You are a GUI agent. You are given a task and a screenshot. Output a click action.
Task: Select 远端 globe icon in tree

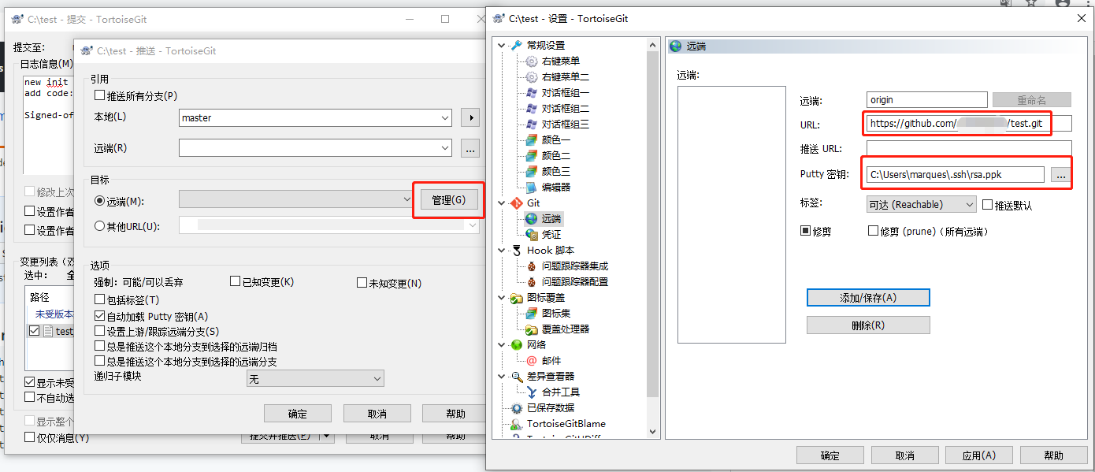[x=532, y=218]
